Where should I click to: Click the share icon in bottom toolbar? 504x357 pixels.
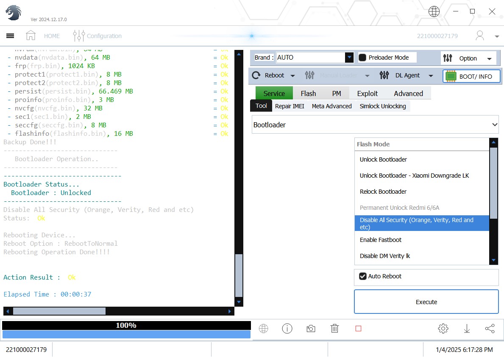490,329
